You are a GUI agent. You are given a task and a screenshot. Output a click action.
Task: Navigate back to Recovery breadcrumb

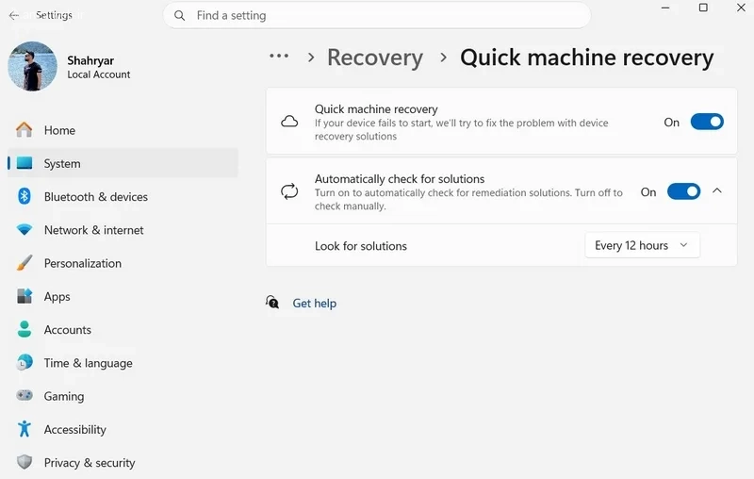coord(375,58)
